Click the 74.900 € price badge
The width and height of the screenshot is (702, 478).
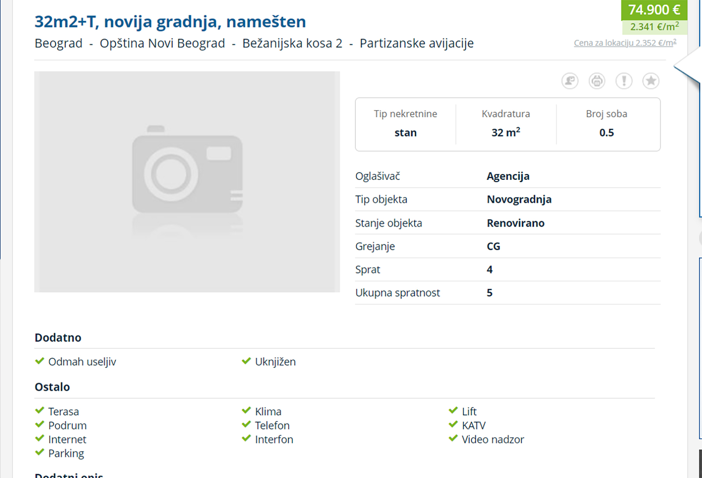(654, 10)
